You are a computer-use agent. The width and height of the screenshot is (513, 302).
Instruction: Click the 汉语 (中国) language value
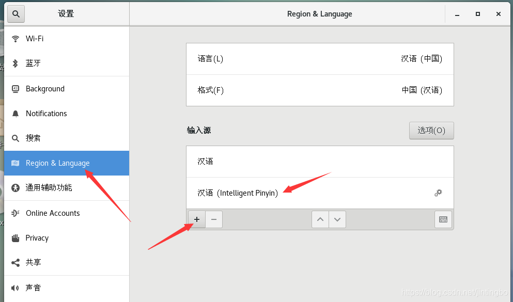pyautogui.click(x=422, y=59)
